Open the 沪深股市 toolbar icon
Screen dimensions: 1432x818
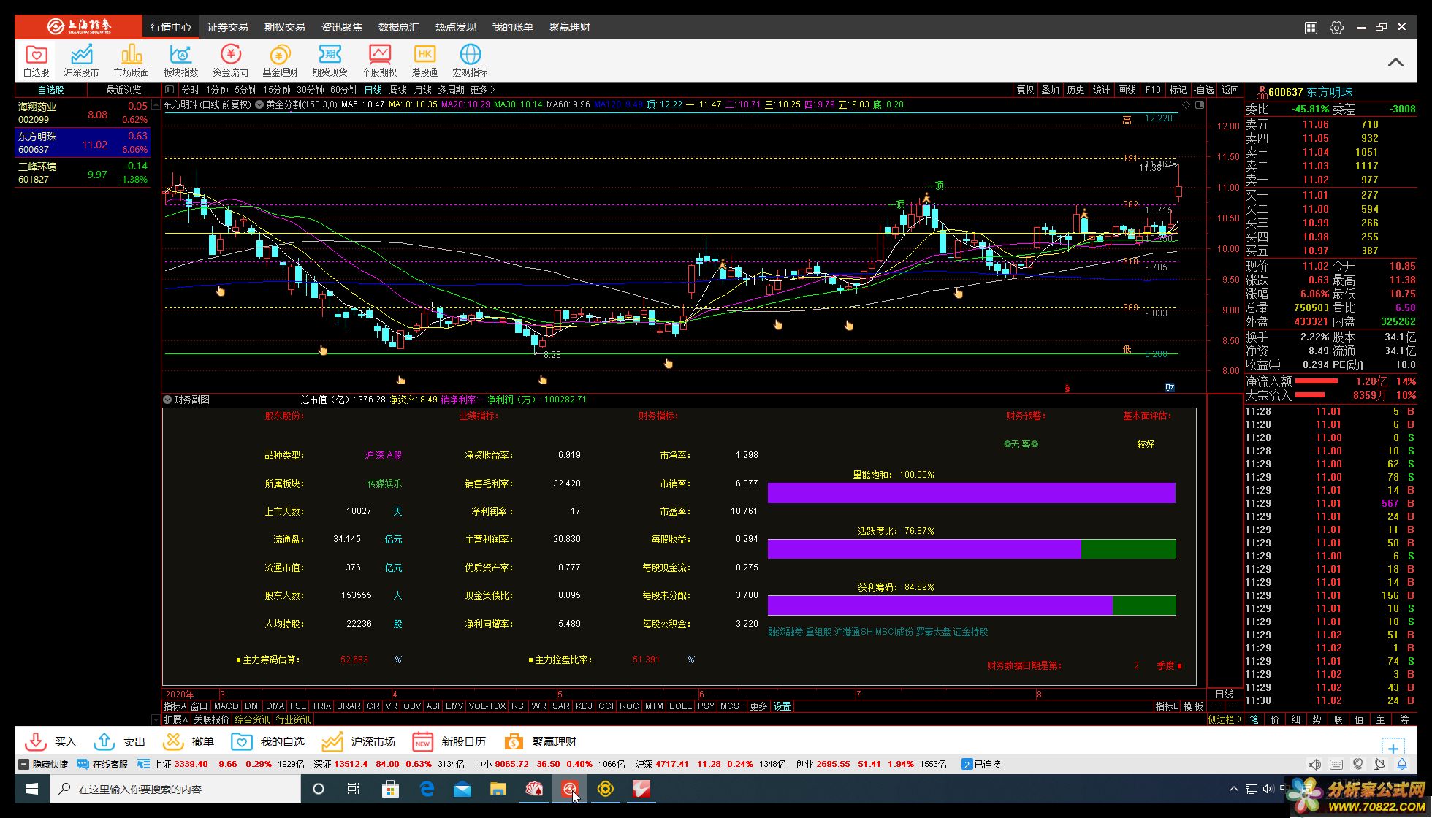tap(81, 60)
